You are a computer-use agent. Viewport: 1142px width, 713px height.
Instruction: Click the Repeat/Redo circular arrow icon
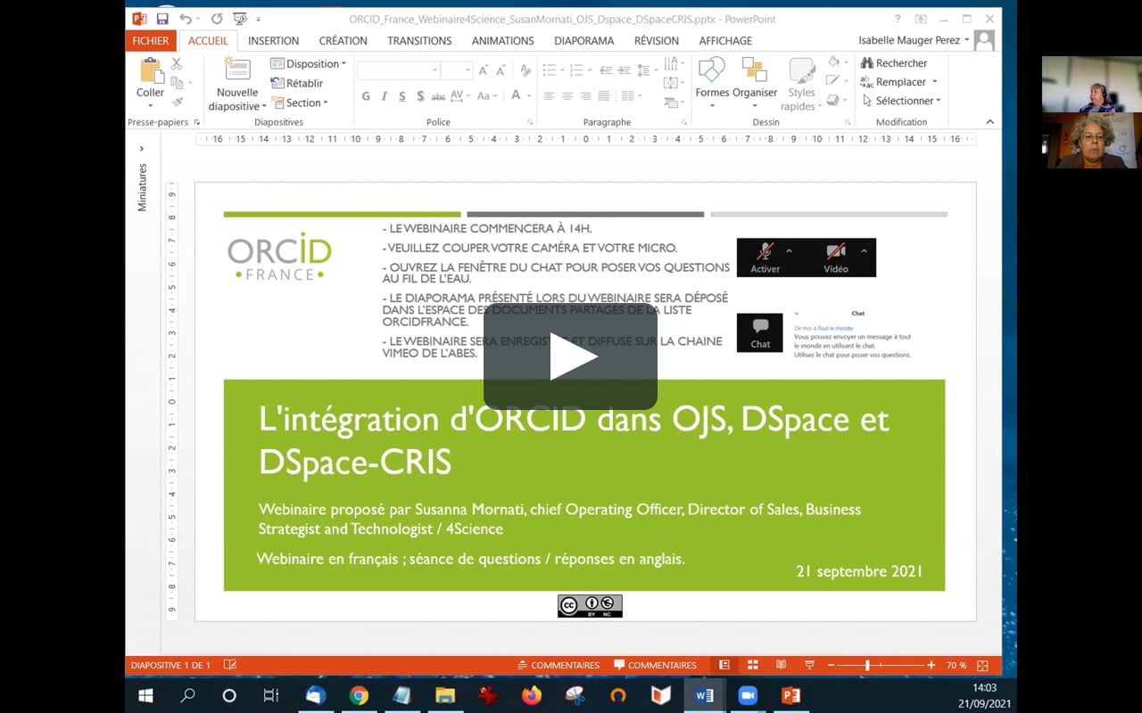[x=217, y=19]
